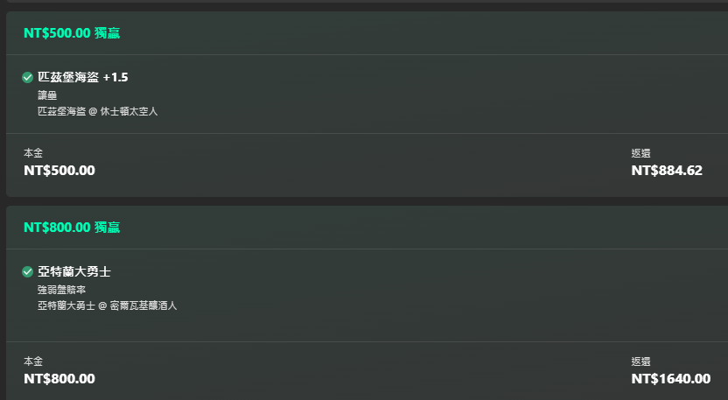Click the 返還 label in the second bet
Viewport: 728px width, 400px height.
640,361
